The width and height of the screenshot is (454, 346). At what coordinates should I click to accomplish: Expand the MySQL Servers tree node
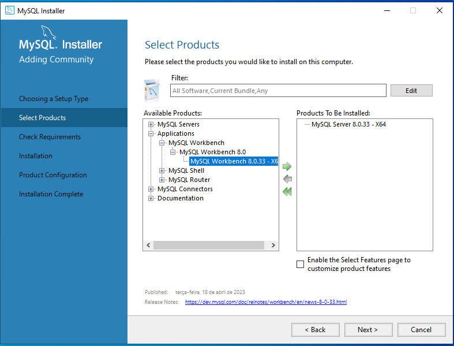(x=151, y=124)
